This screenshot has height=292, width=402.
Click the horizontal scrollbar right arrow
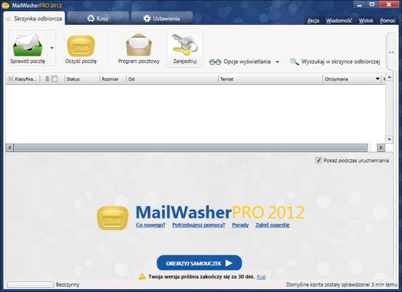coord(381,148)
